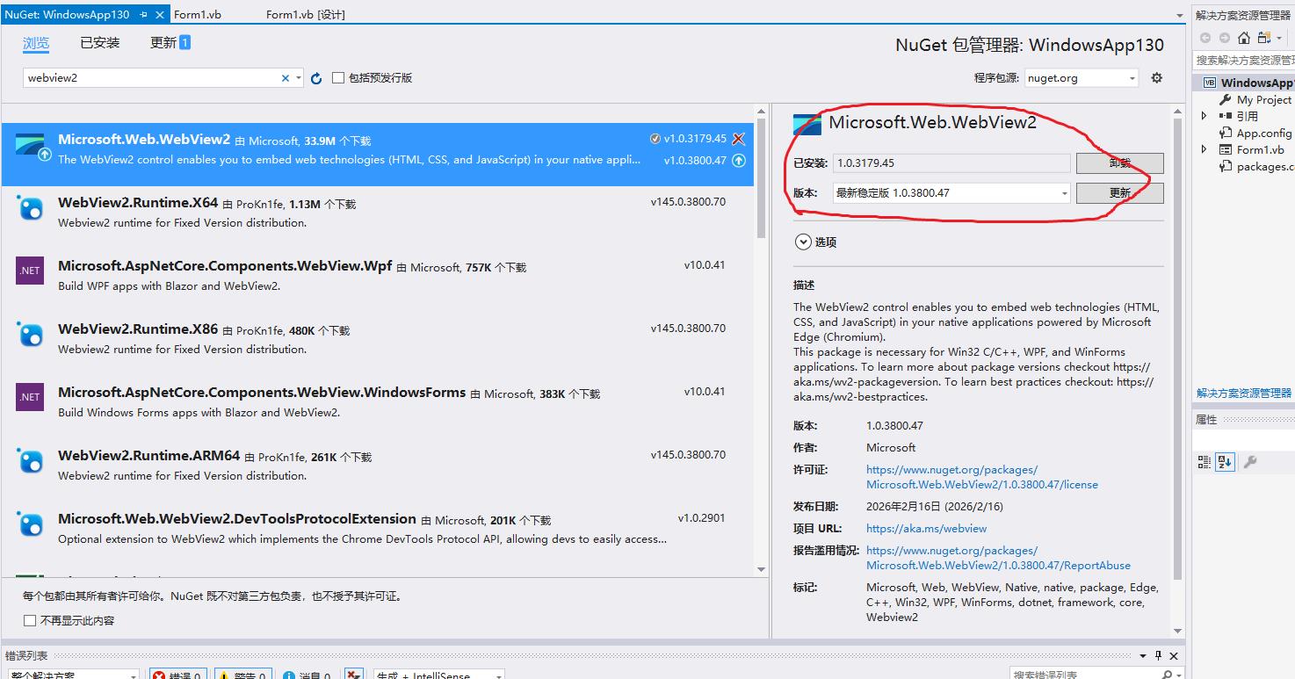Click the property pages wrench icon
Viewport: 1295px width, 679px height.
tap(1250, 462)
